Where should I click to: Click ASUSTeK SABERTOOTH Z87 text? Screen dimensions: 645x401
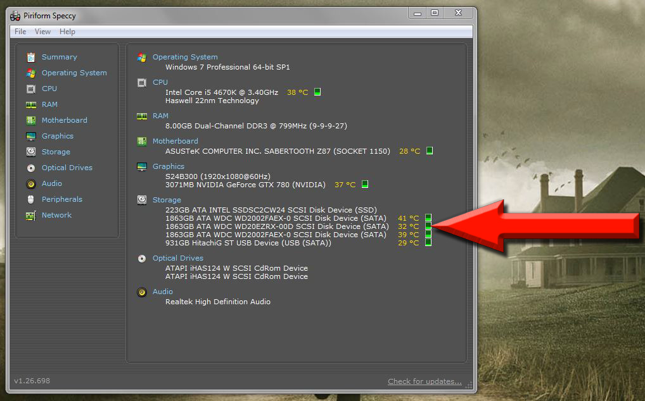point(278,151)
